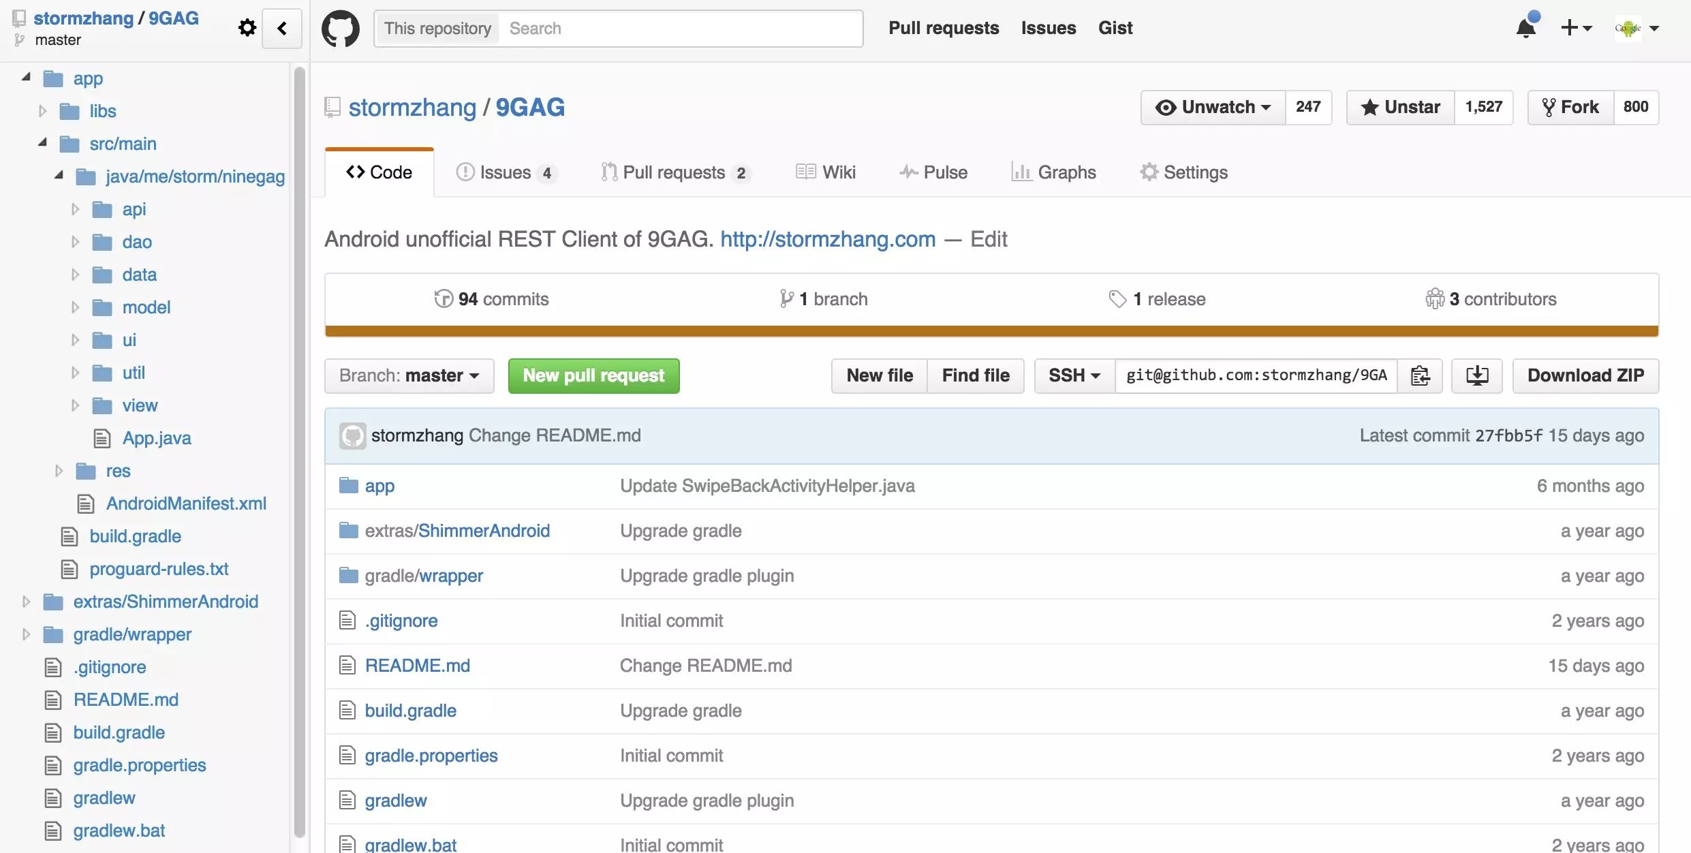Collapse the Octotree sidebar with the arrow
Image resolution: width=1691 pixels, height=853 pixels.
[x=282, y=28]
